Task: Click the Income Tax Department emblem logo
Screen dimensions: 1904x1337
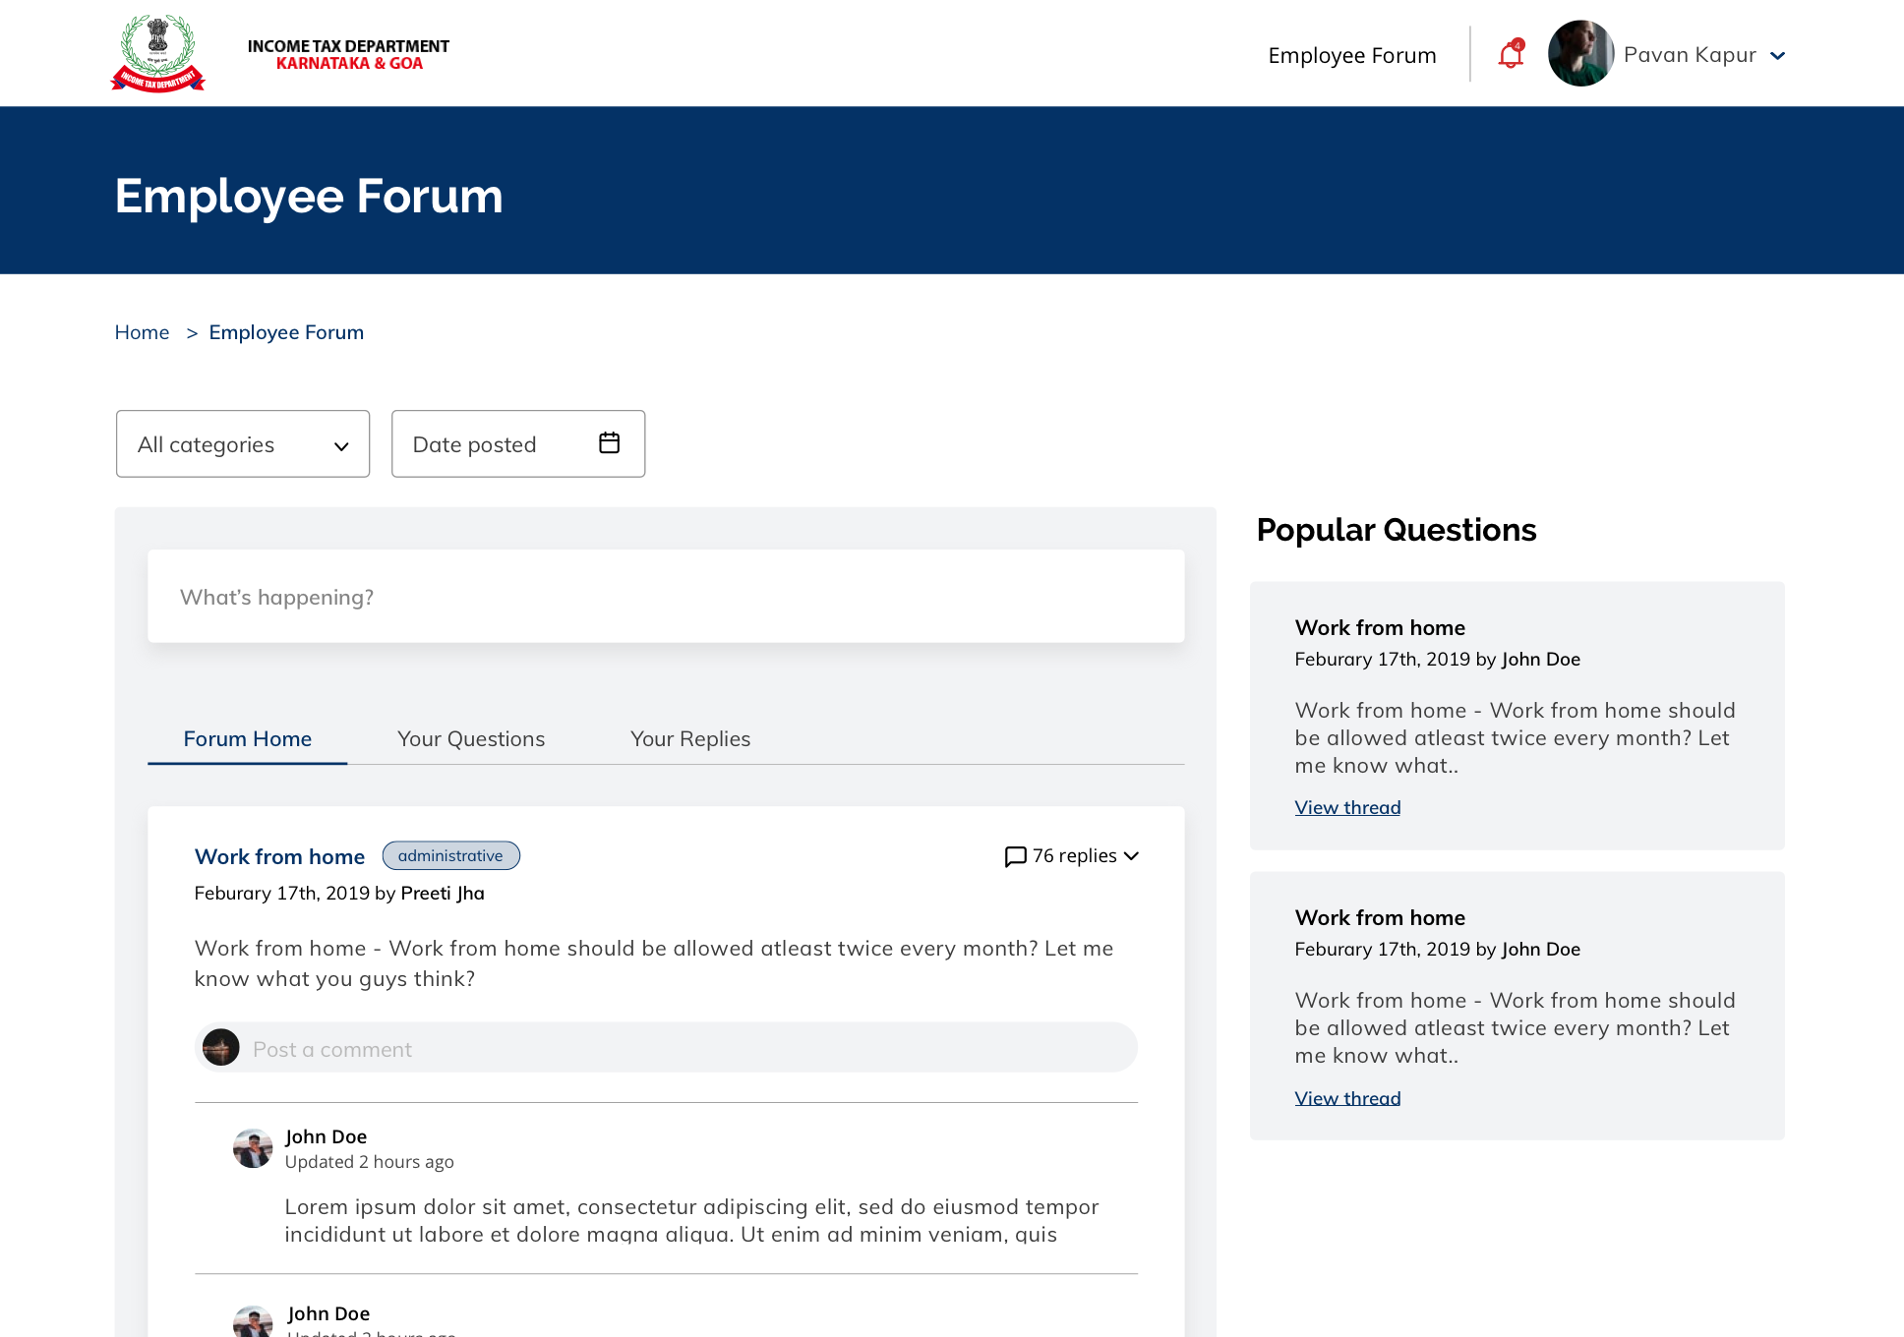Action: [x=157, y=54]
